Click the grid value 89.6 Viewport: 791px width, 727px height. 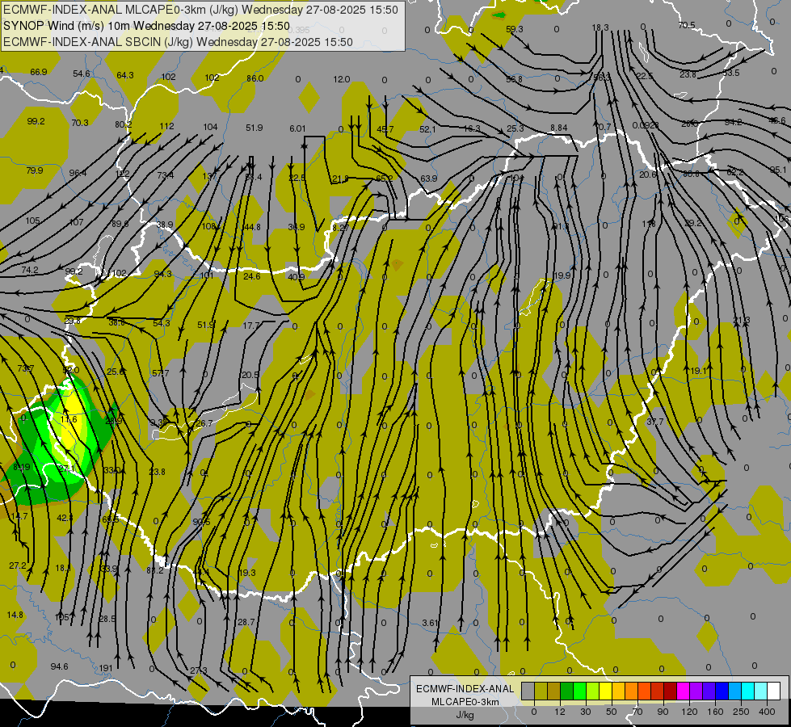[120, 224]
